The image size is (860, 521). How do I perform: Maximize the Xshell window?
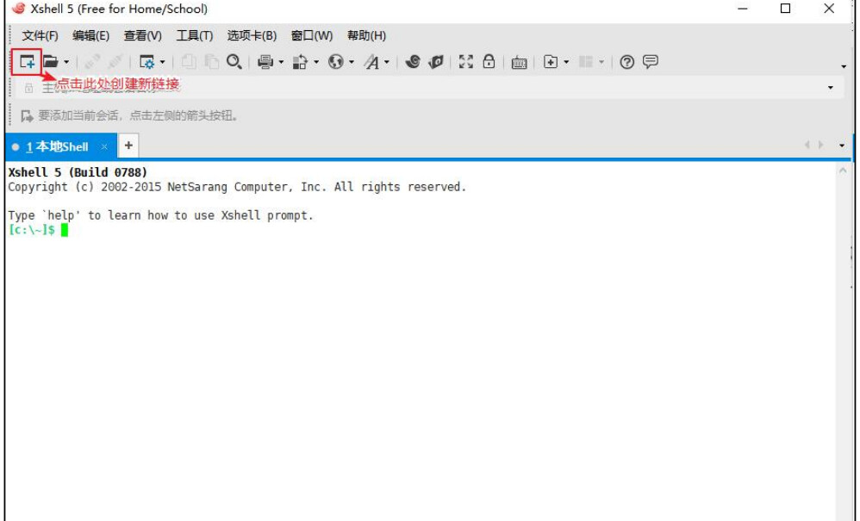coord(785,9)
